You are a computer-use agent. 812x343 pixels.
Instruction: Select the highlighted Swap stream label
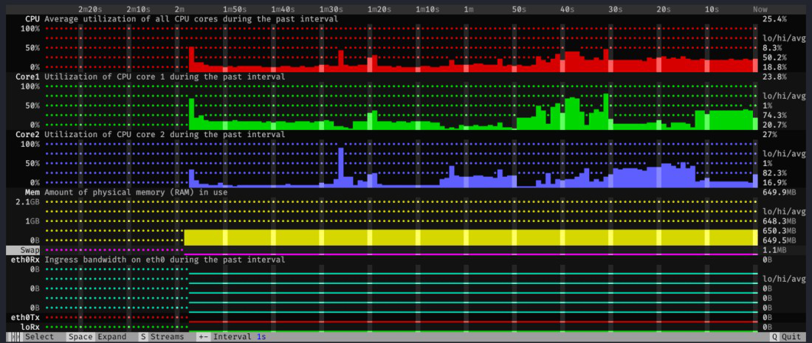coord(24,250)
